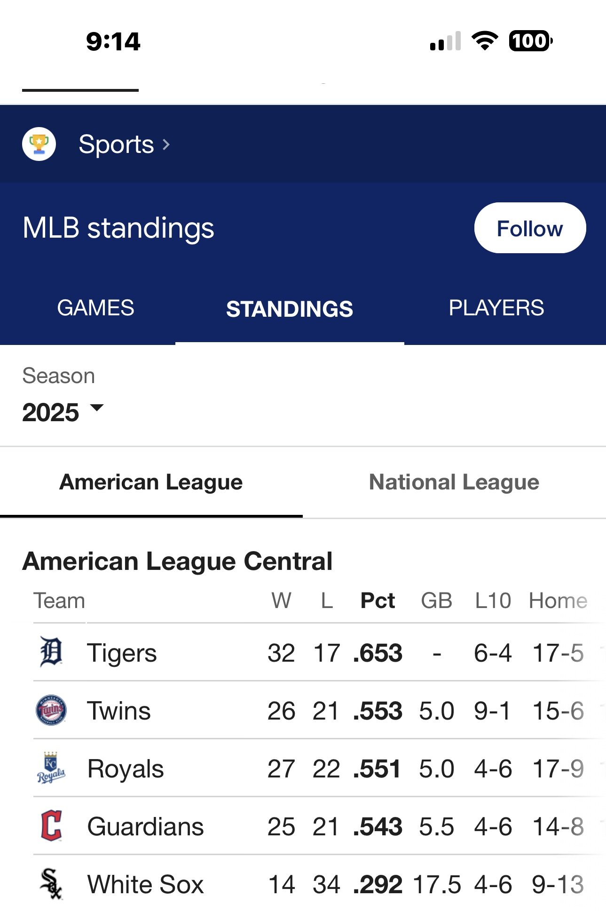This screenshot has height=913, width=606.
Task: Tap the battery status icon
Action: coord(531,41)
